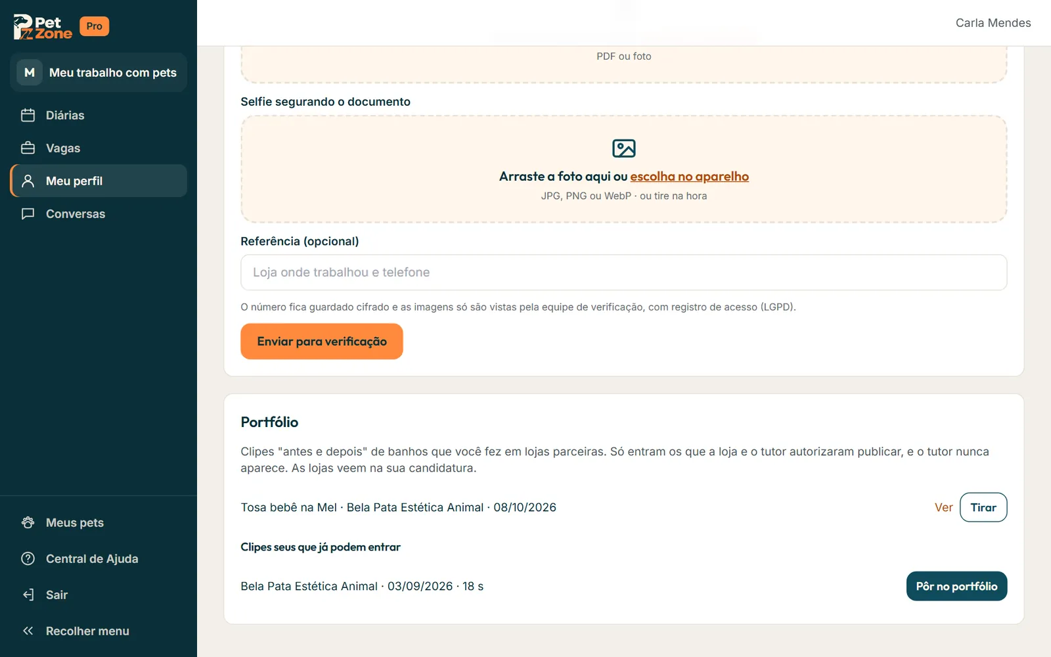Click the paw icon for Meus pets
Screen dimensions: 1051x657
pos(28,522)
